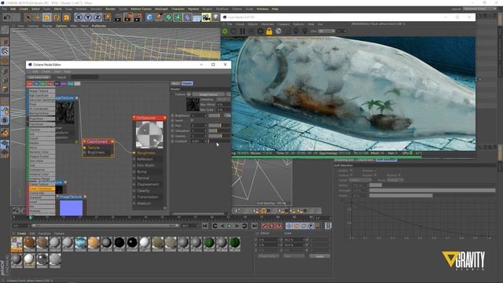
Task: Switch to the Shader tab in Node Editor
Action: click(x=187, y=83)
